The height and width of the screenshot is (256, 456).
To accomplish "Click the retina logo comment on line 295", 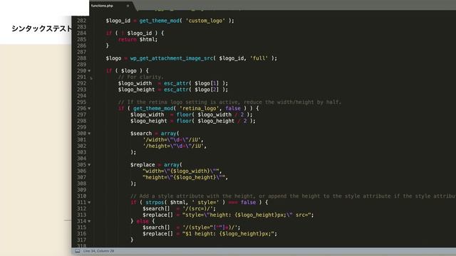I will [x=229, y=102].
